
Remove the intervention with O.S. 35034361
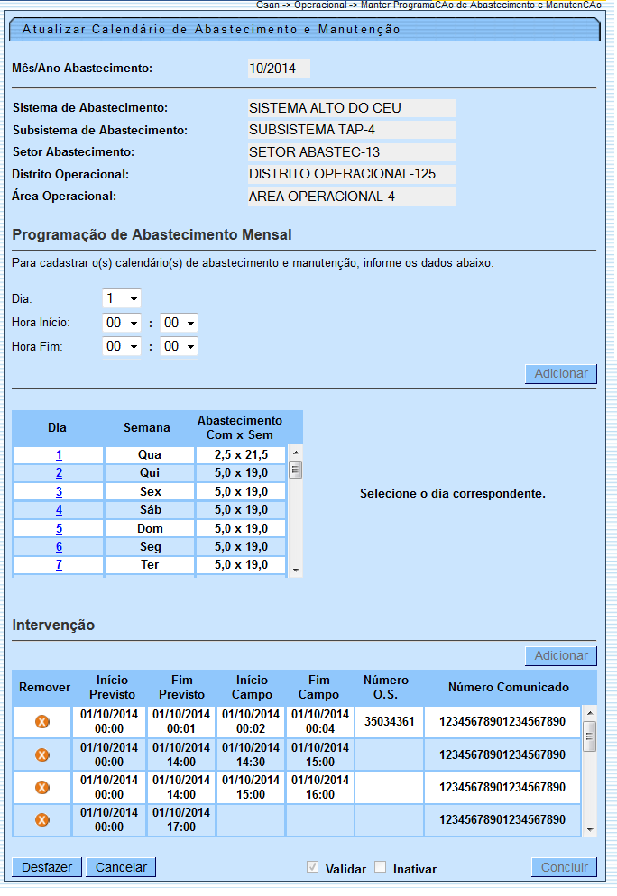click(x=41, y=722)
